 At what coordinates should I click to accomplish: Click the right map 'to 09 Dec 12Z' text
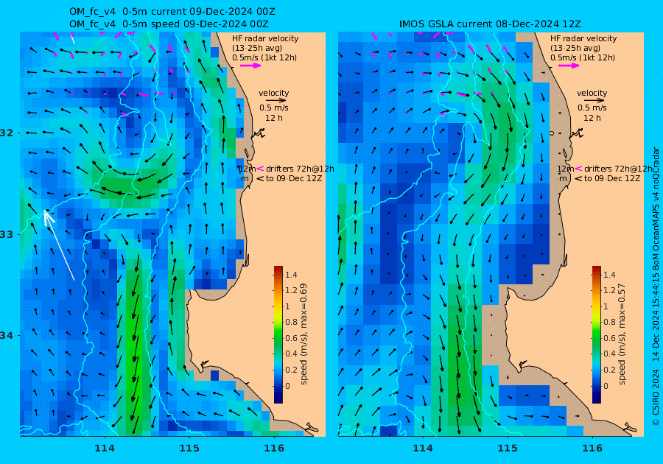tap(612, 178)
